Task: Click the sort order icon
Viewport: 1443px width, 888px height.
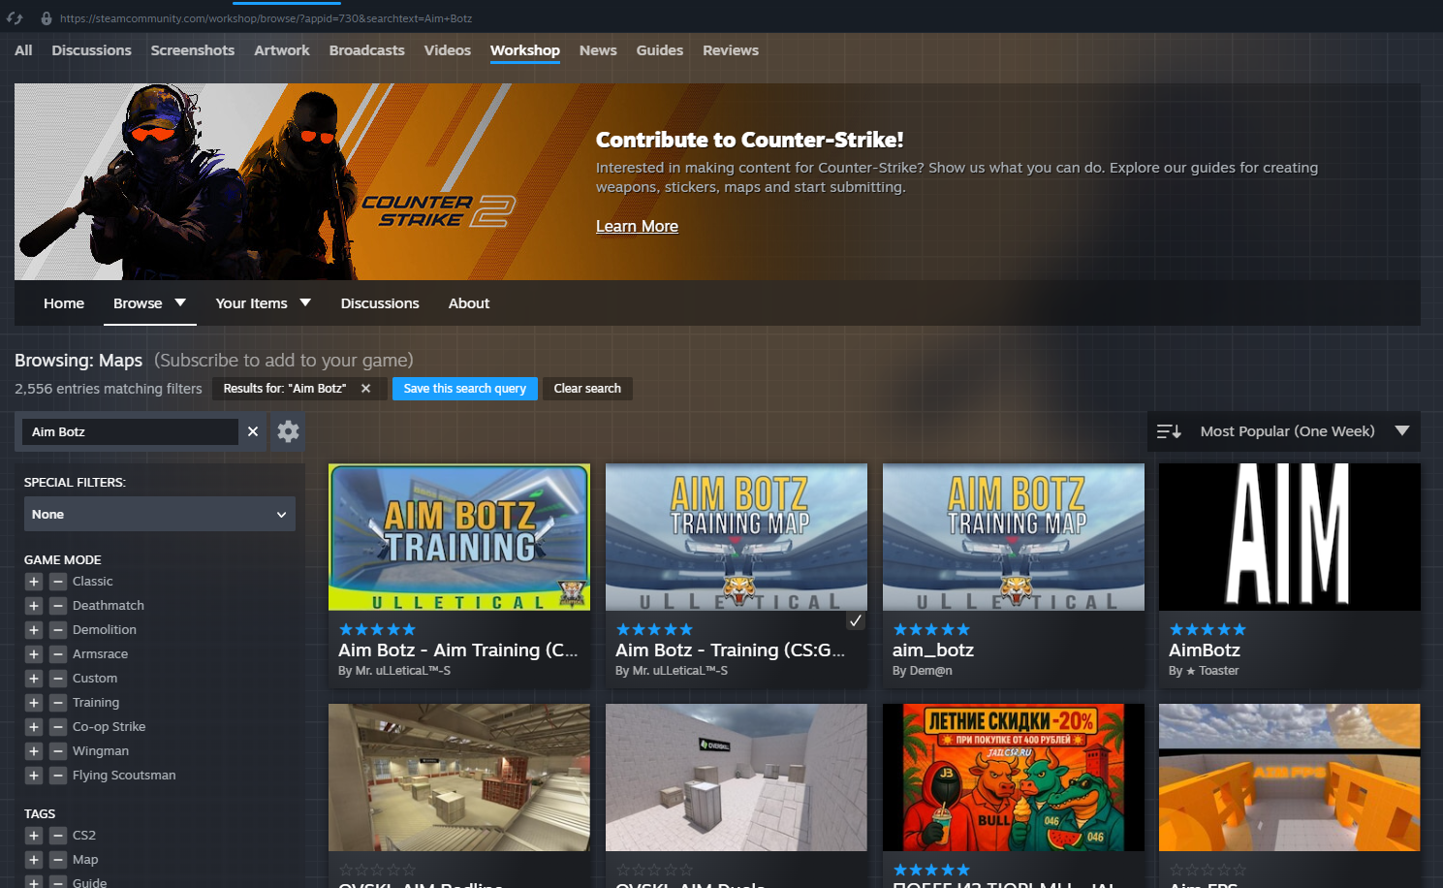Action: click(x=1169, y=431)
